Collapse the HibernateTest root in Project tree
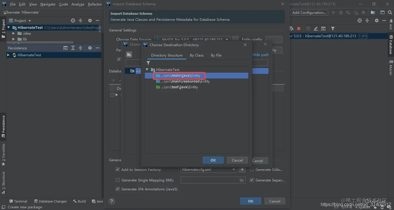 click(x=9, y=27)
